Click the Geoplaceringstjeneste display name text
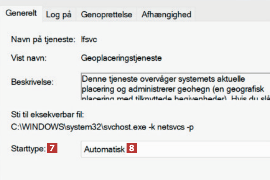Screen dimensions: 270x180 [121, 58]
